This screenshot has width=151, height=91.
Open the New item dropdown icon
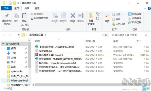(x=98, y=14)
